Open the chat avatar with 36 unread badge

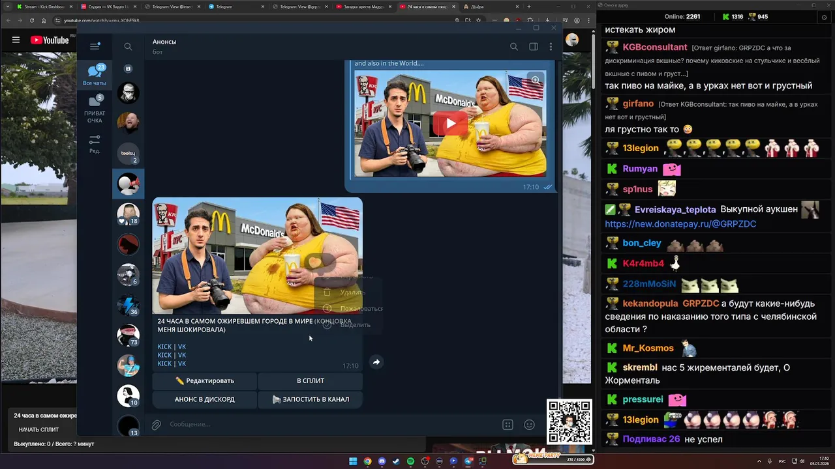(128, 305)
